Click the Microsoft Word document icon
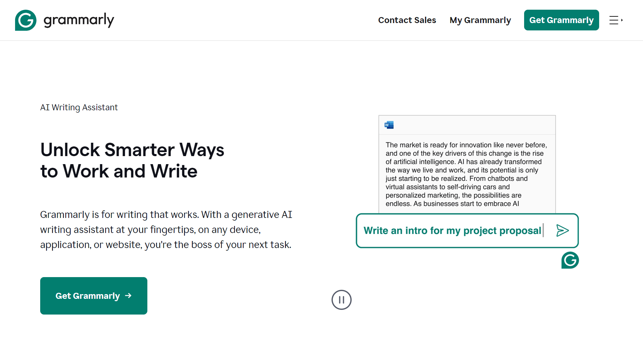Image resolution: width=643 pixels, height=361 pixels. tap(389, 125)
